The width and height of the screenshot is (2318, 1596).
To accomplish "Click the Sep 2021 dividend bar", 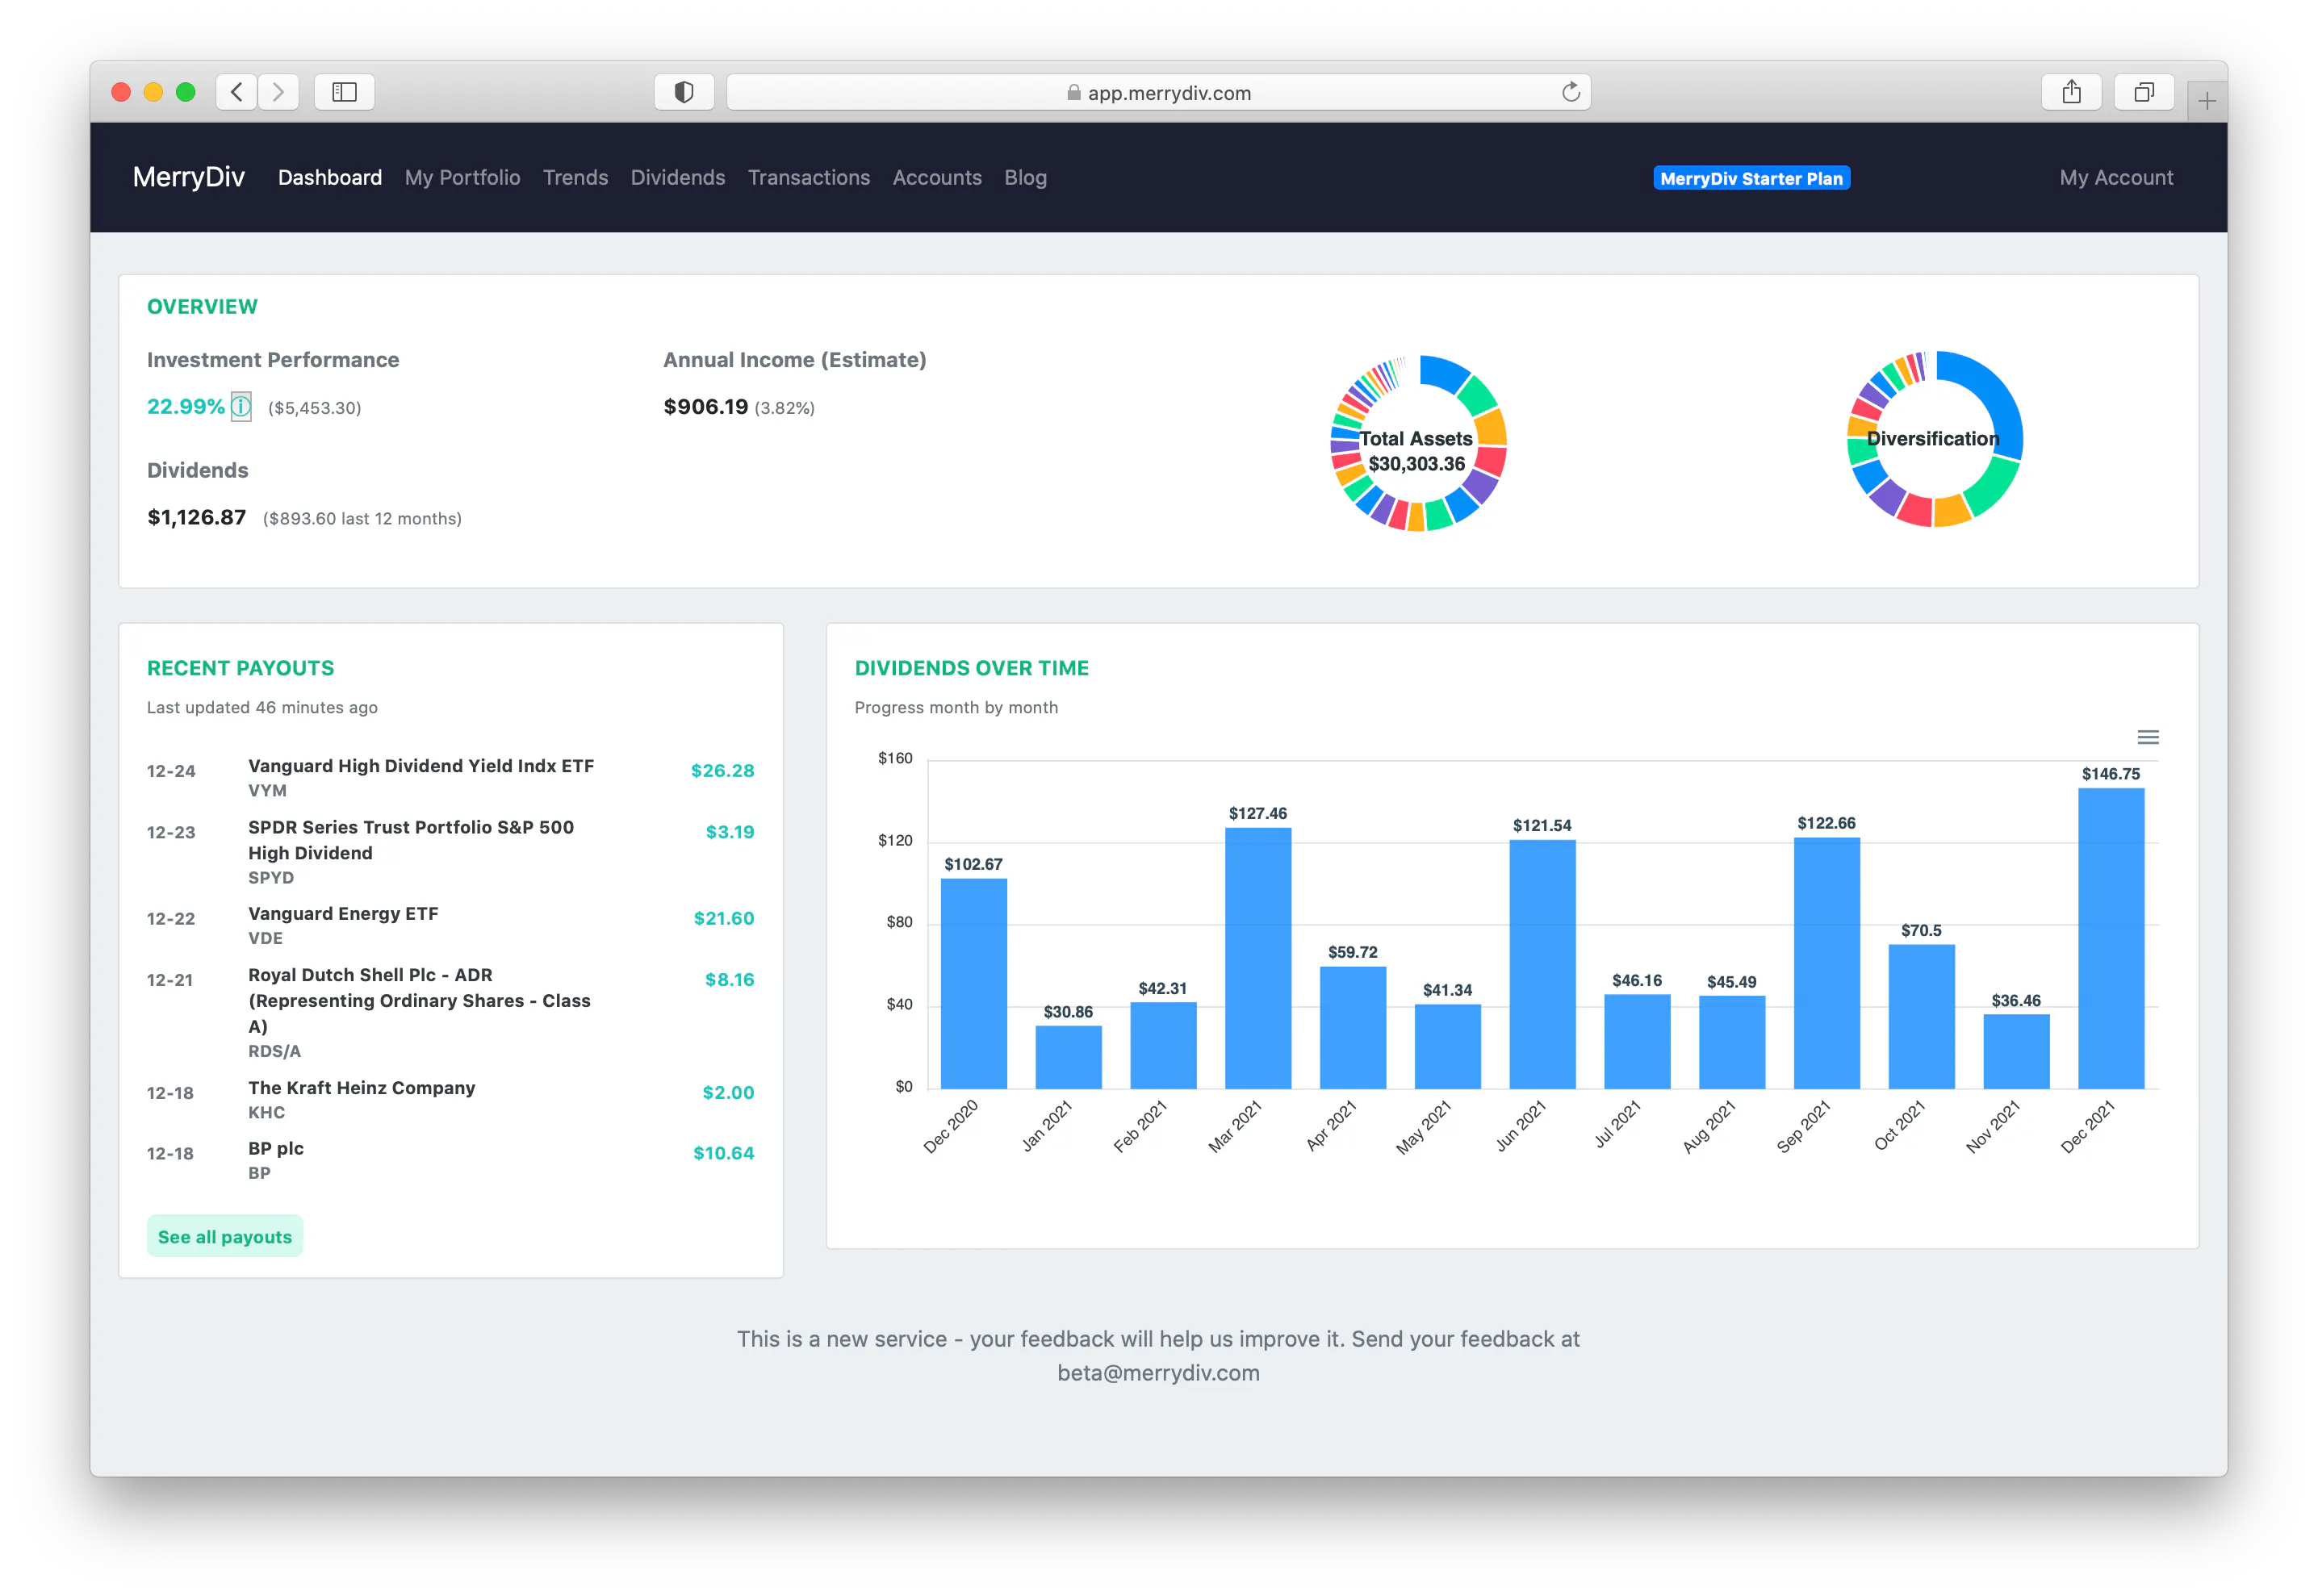I will 1826,963.
